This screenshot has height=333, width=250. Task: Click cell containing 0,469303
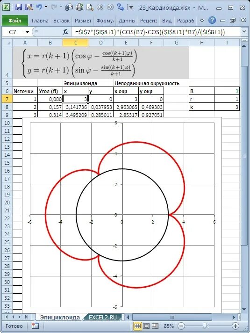point(151,107)
